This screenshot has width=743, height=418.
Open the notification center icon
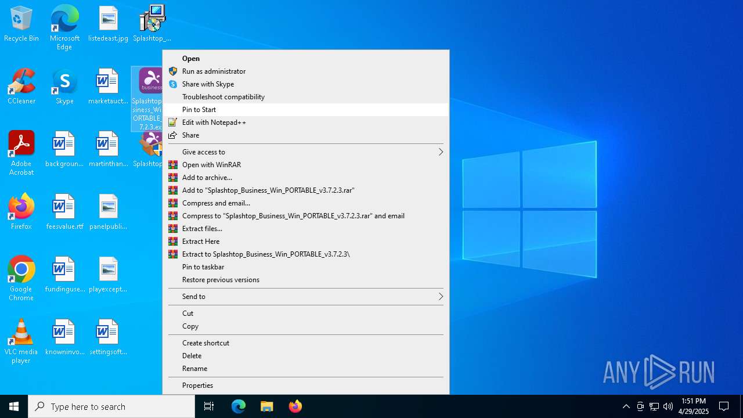[x=724, y=406]
